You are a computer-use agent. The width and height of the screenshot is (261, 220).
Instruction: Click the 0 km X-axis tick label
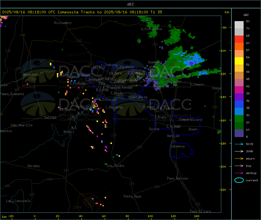coord(35,216)
